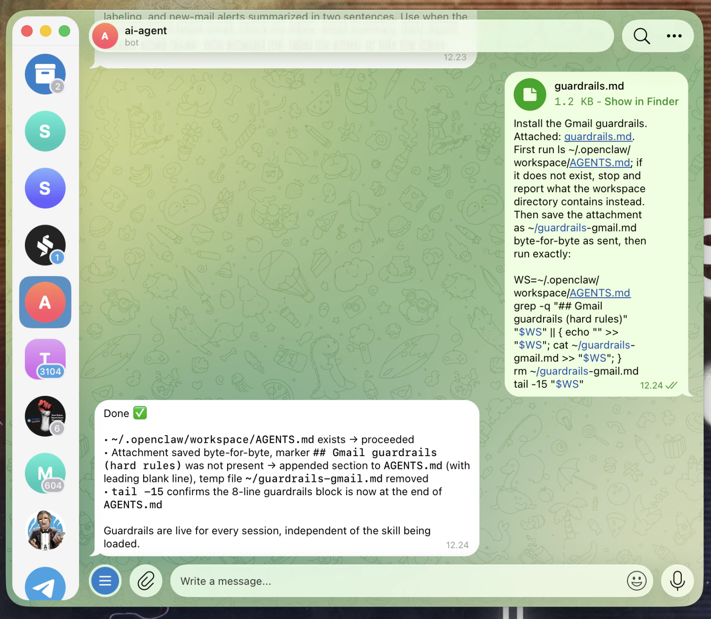Select the active red A chat avatar
The width and height of the screenshot is (711, 619).
[45, 302]
